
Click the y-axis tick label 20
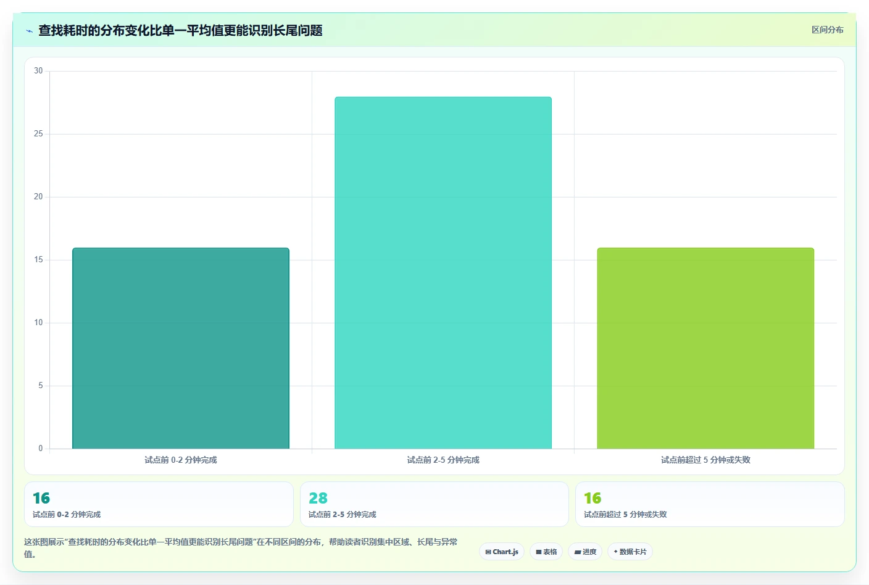click(38, 197)
